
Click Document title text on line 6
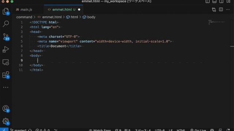point(58,46)
